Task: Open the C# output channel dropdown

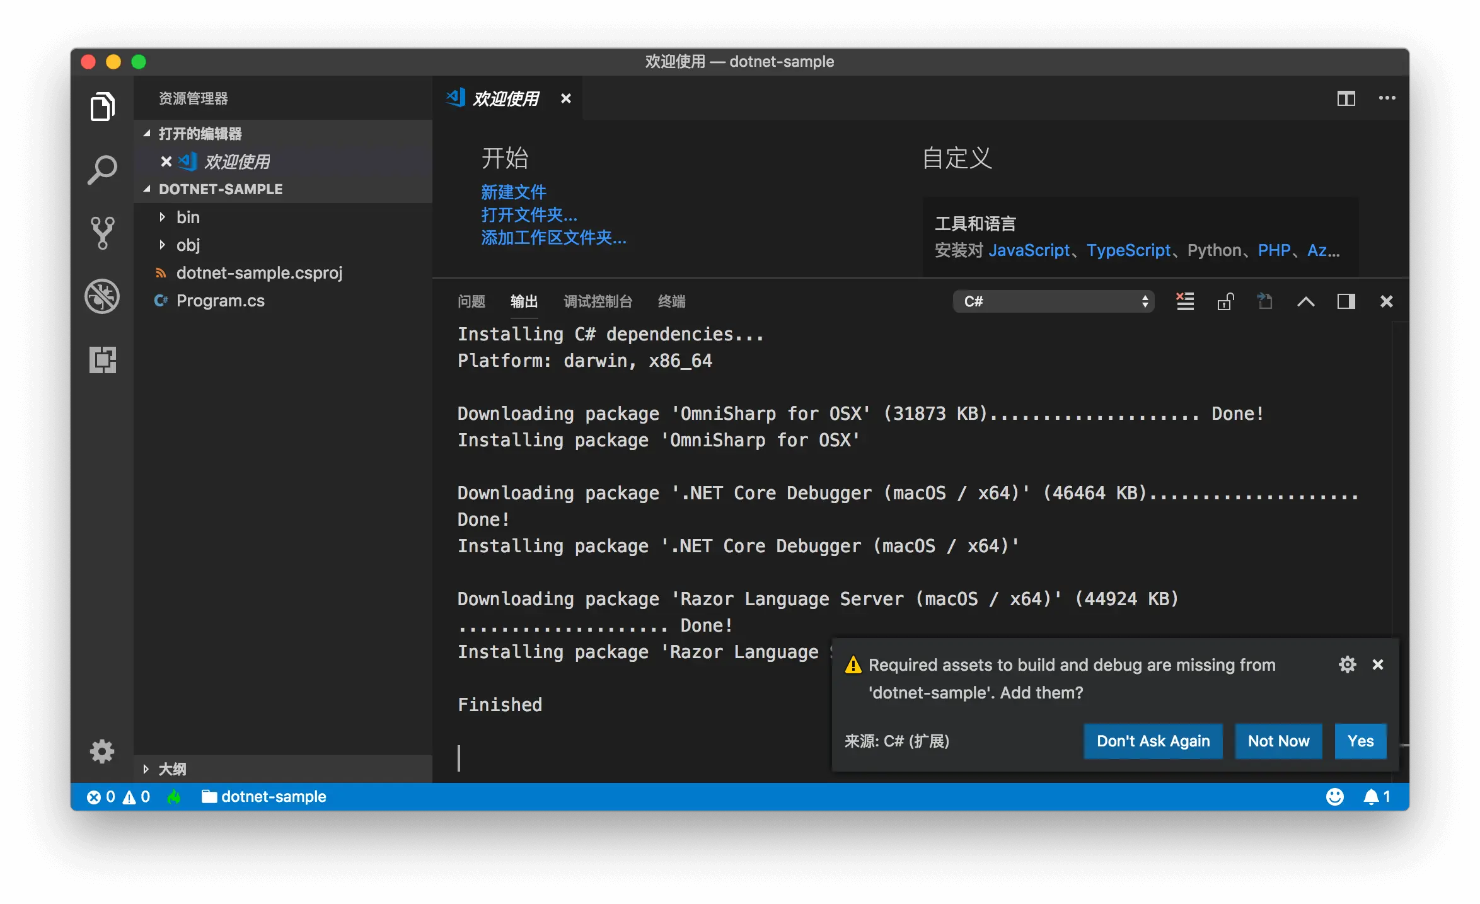Action: (1053, 301)
